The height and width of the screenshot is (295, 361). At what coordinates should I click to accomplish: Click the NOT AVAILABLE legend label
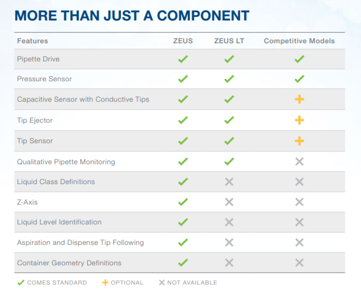click(192, 283)
